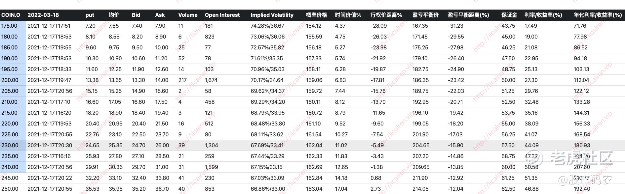Click the Ask column header
Image resolution: width=625 pixels, height=194 pixels.
[x=160, y=15]
